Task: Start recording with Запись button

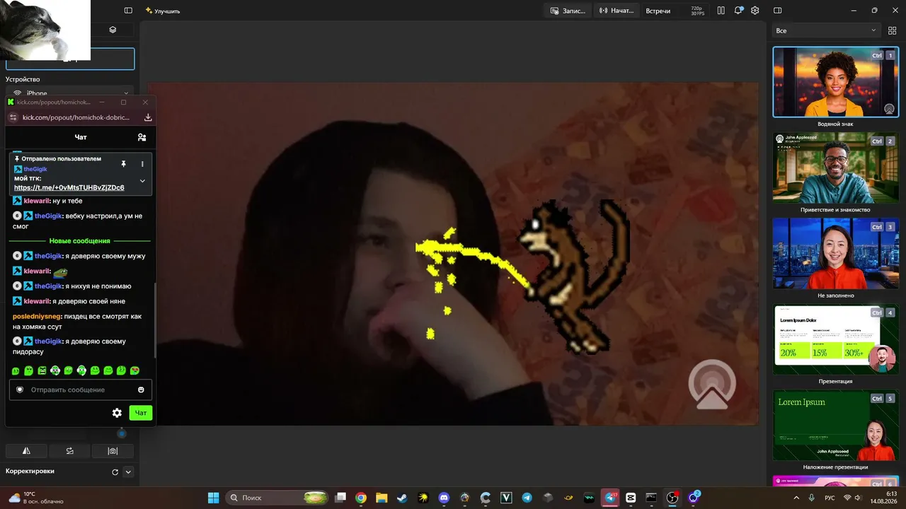Action: [568, 11]
